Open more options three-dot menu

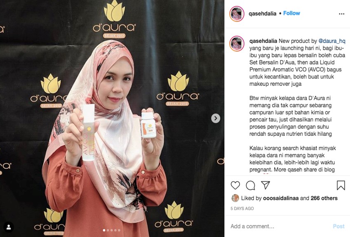(x=341, y=14)
